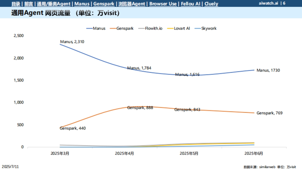
Task: Navigate to the 通用/垂类Agent section
Action: tap(53, 4)
